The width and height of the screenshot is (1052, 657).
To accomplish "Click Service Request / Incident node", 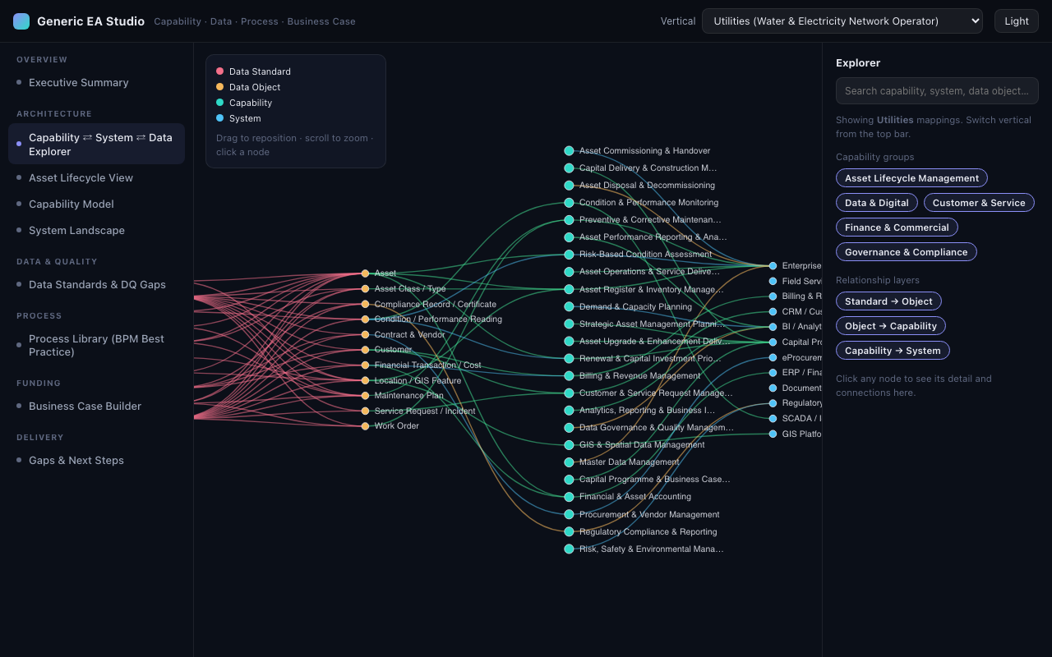I will click(365, 411).
